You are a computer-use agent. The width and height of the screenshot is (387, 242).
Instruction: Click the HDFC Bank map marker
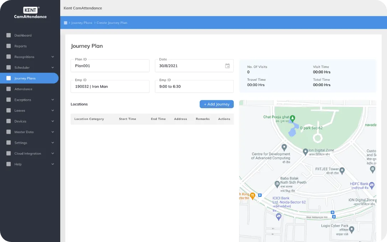coord(372,185)
